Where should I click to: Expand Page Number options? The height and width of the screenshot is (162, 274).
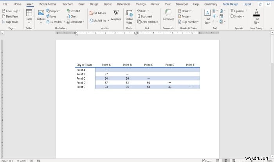coord(189,22)
